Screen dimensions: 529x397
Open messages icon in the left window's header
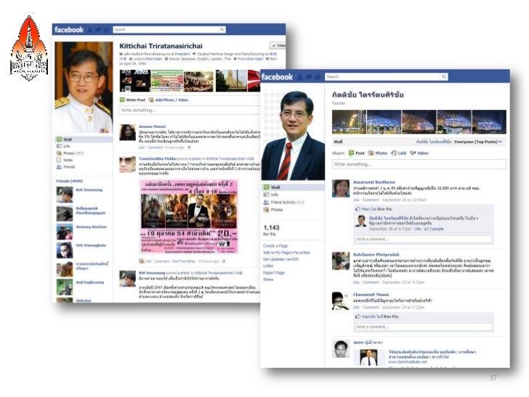[98, 30]
